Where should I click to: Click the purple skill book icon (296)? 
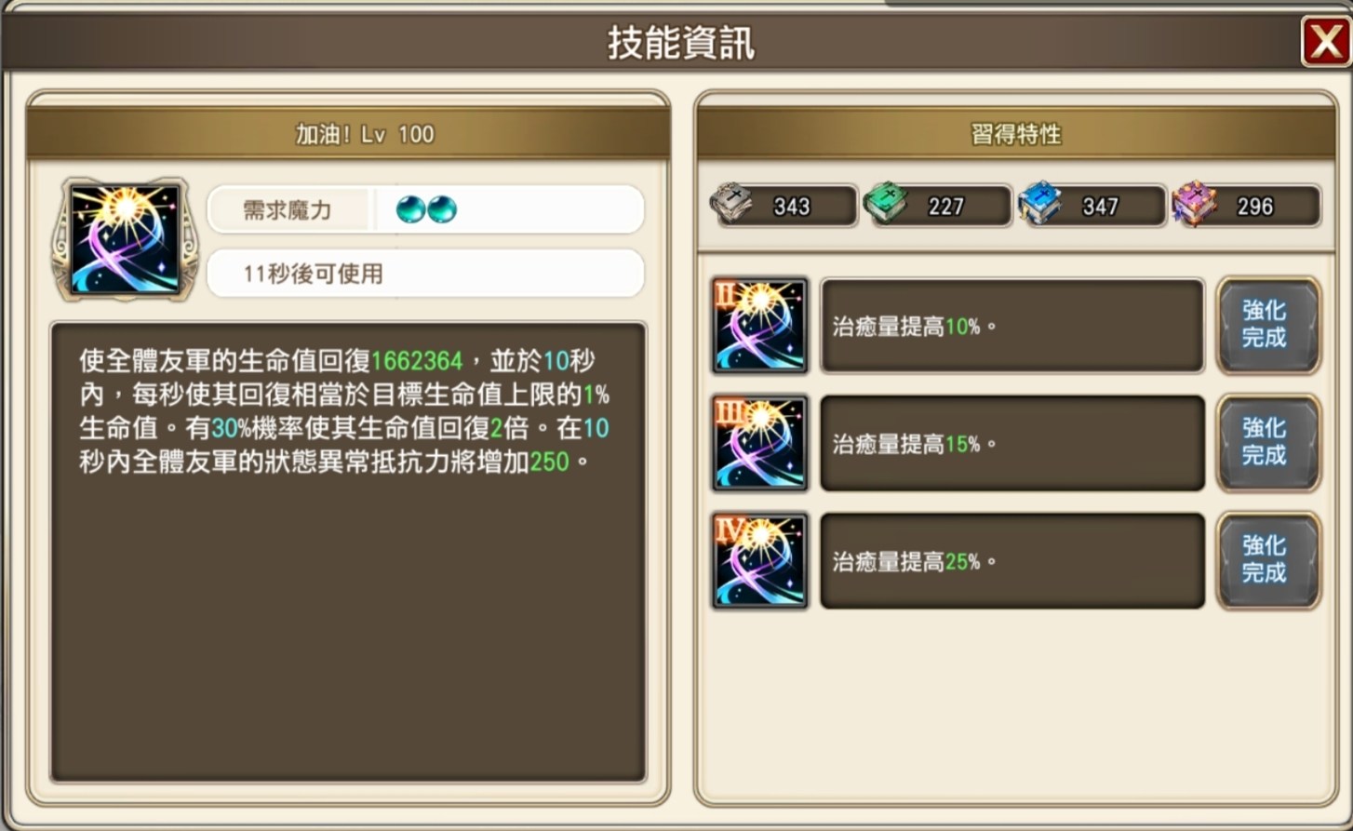[x=1194, y=204]
